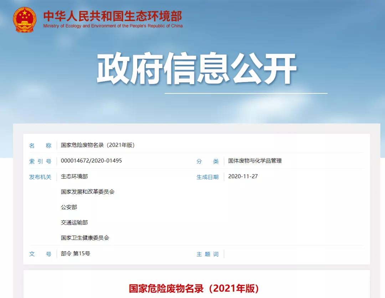Click the English ministry name subtitle
Screen dimensions: 385x298
[x=113, y=26]
